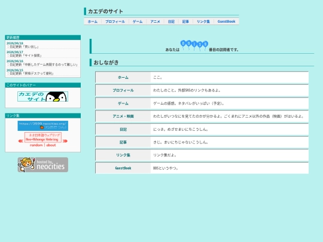Click the balloon visitor counter
The height and width of the screenshot is (242, 323).
[x=194, y=45]
